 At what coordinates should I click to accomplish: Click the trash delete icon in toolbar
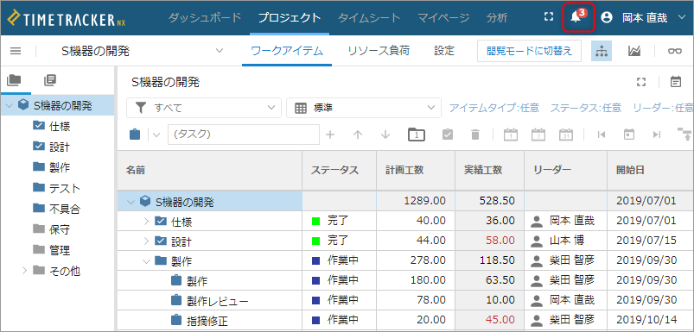tap(475, 135)
